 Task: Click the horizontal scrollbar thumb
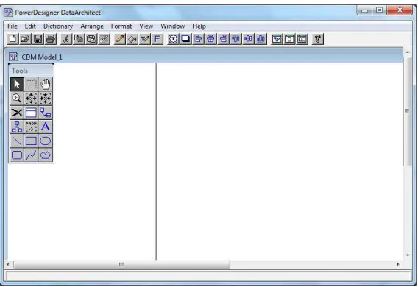click(x=121, y=264)
